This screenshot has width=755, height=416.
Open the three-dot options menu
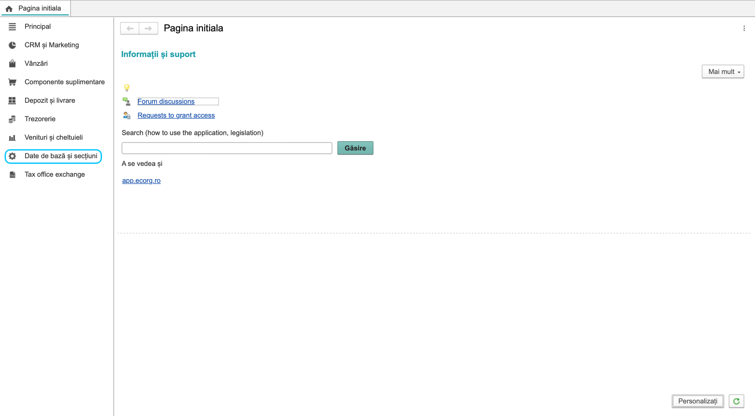(744, 28)
